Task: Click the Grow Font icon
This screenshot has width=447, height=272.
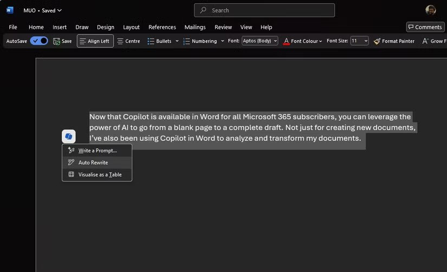Action: [x=425, y=41]
